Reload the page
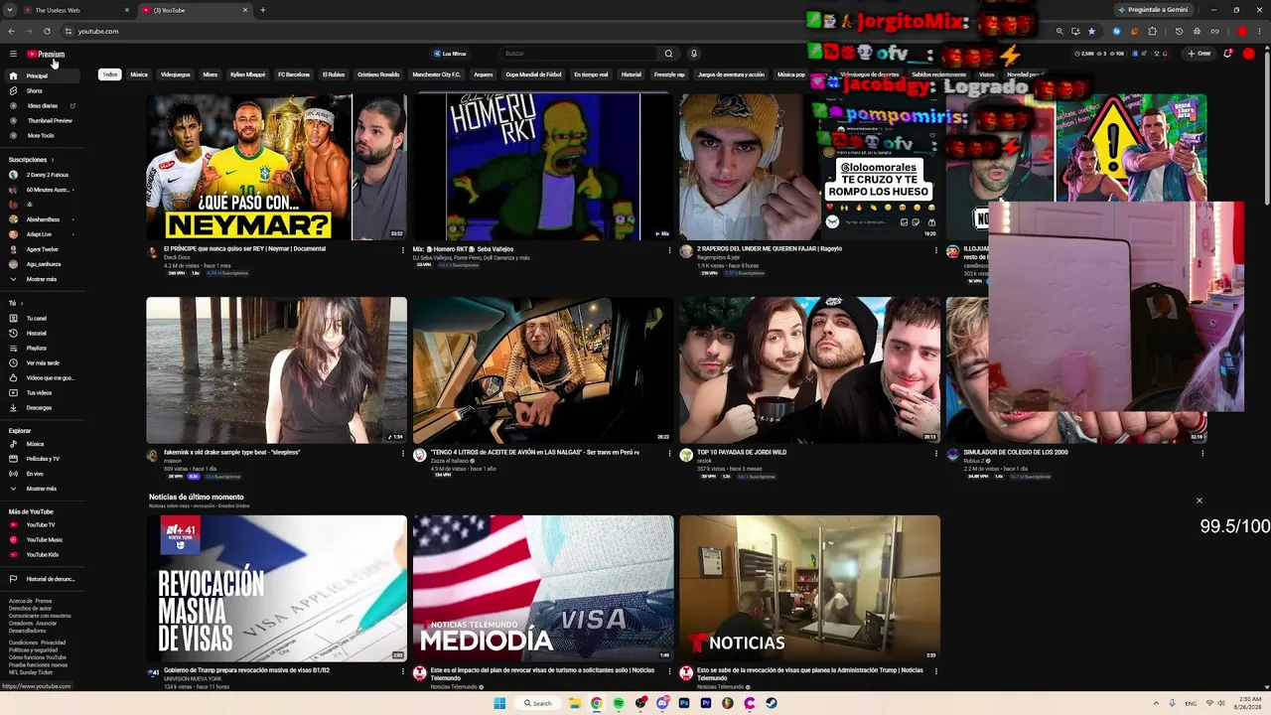Screen dimensions: 1271x715 coord(47,31)
